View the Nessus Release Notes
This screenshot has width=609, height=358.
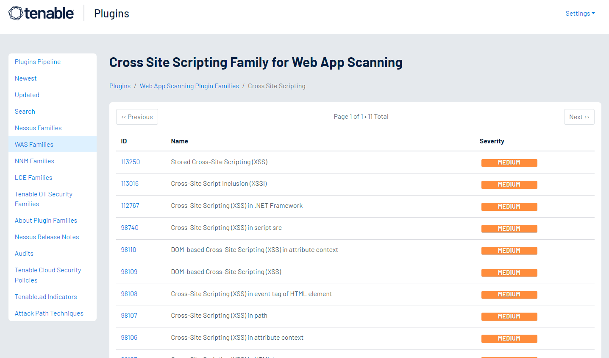click(47, 237)
